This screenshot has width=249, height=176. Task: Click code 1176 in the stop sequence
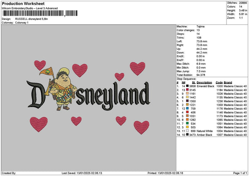220,109
